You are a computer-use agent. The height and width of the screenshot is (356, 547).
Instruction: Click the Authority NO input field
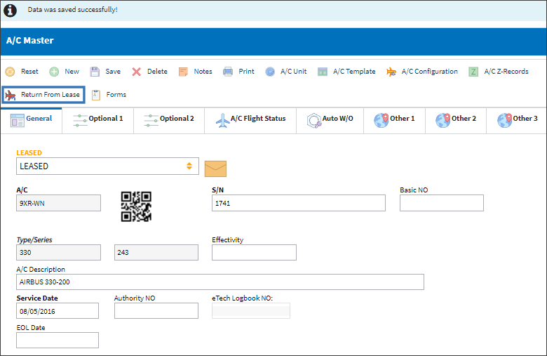tap(156, 311)
